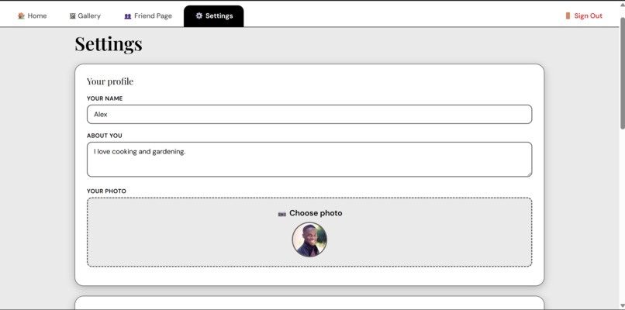Viewport: 625px width, 310px height.
Task: Open the Home tab
Action: coord(33,16)
